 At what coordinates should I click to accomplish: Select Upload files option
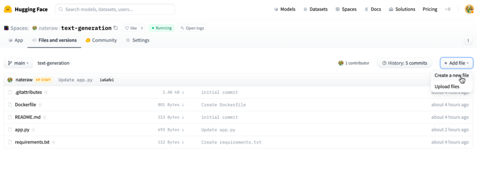[x=447, y=86]
